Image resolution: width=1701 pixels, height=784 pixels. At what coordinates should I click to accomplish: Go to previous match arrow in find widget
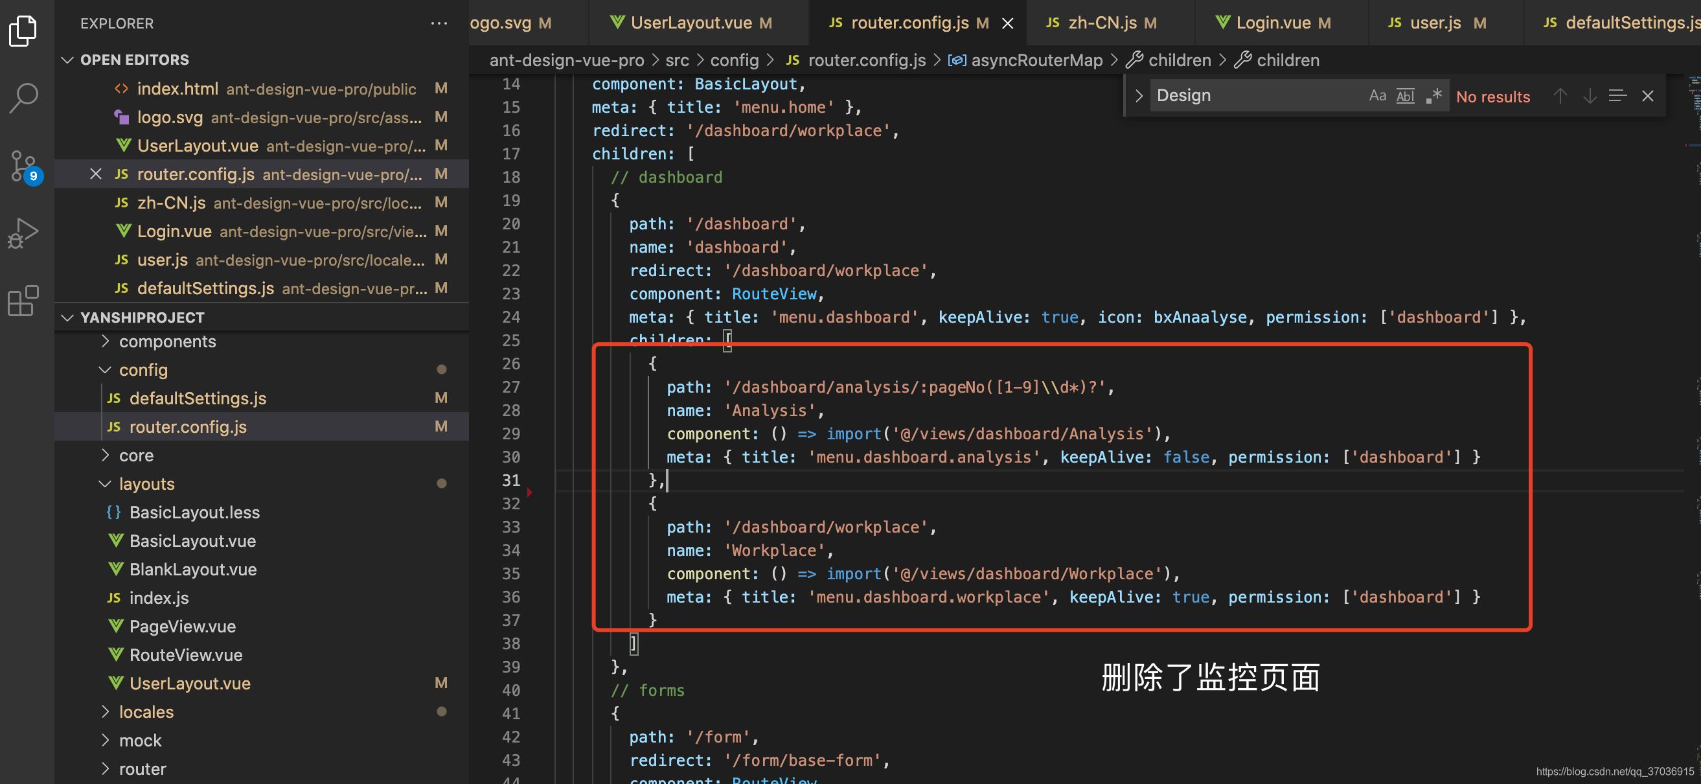tap(1560, 97)
